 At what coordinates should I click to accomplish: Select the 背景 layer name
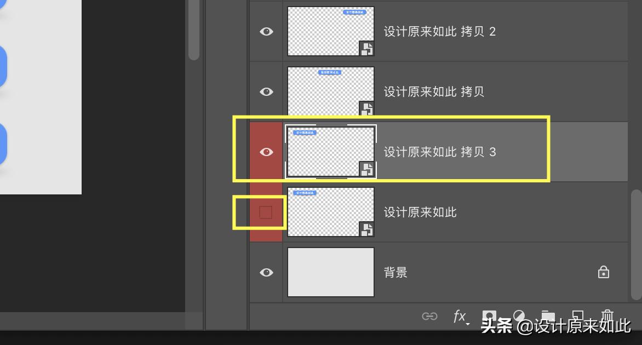(x=396, y=272)
